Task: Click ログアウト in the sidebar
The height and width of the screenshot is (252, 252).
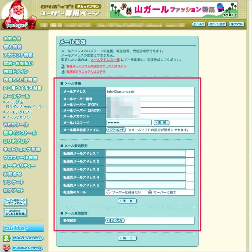Action: (14, 190)
